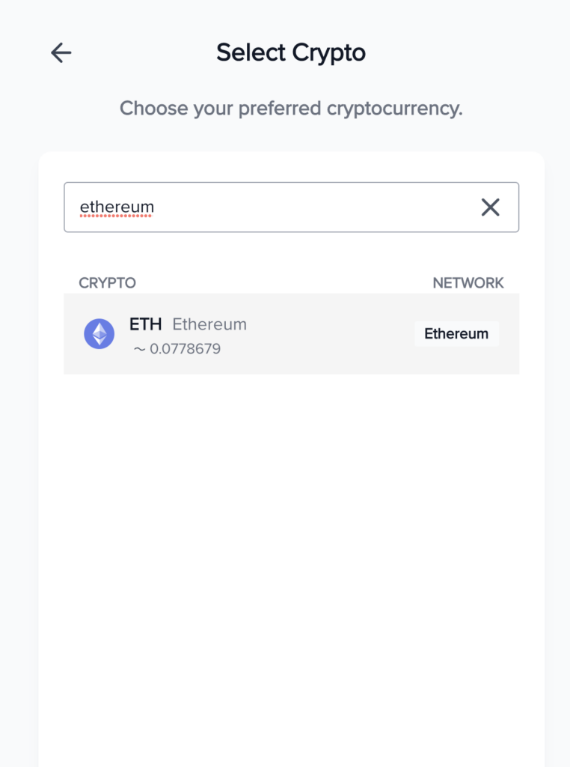
Task: Click the gray row area left of the ETH logo
Action: (73, 334)
